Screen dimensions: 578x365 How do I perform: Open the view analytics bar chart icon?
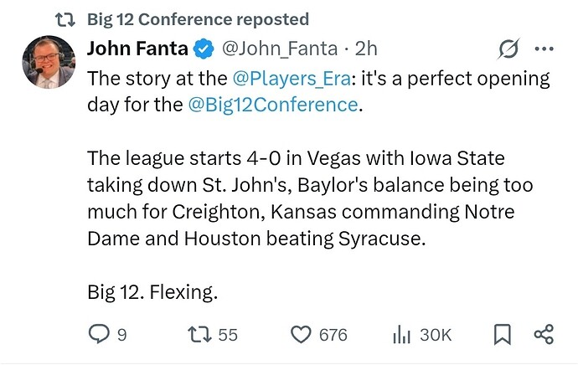pyautogui.click(x=401, y=335)
